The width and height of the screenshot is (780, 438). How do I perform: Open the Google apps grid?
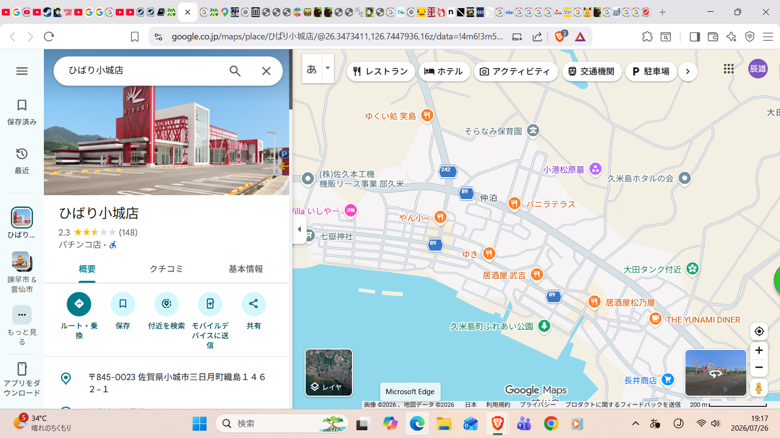click(x=729, y=69)
